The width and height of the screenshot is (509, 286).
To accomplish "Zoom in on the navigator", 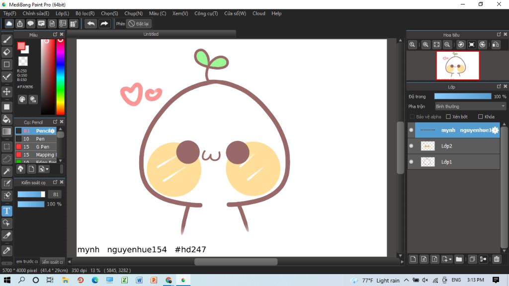I will click(425, 45).
